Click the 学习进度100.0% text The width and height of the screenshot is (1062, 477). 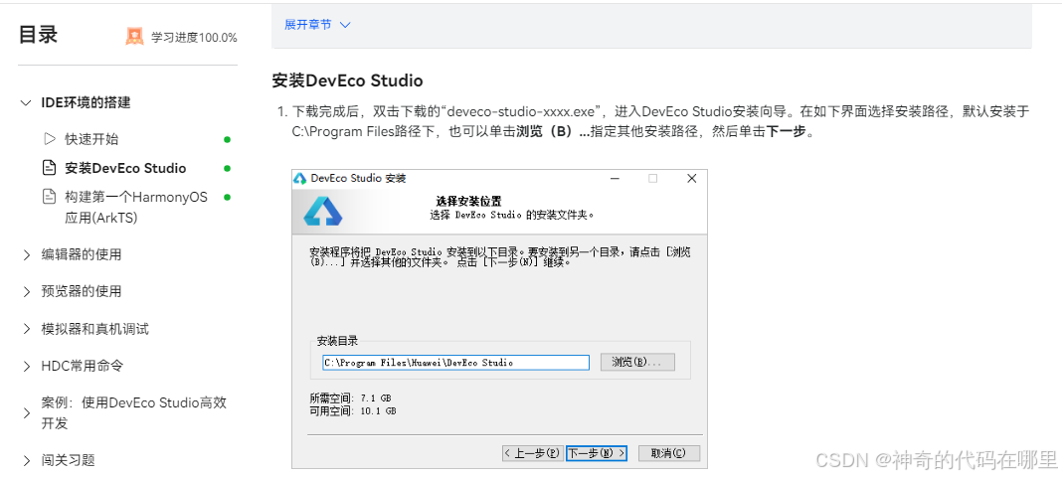pyautogui.click(x=194, y=37)
